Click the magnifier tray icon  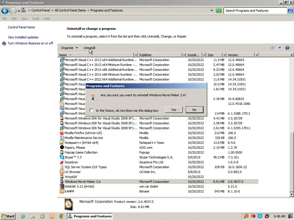click(246, 216)
